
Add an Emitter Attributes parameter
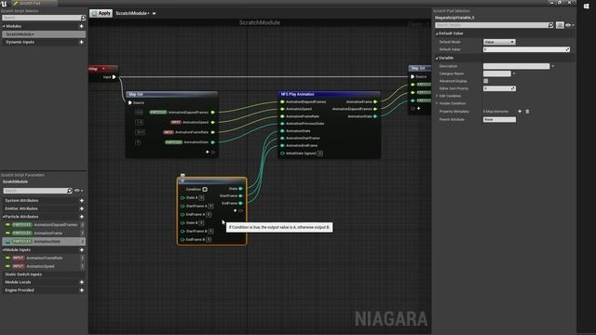[81, 208]
